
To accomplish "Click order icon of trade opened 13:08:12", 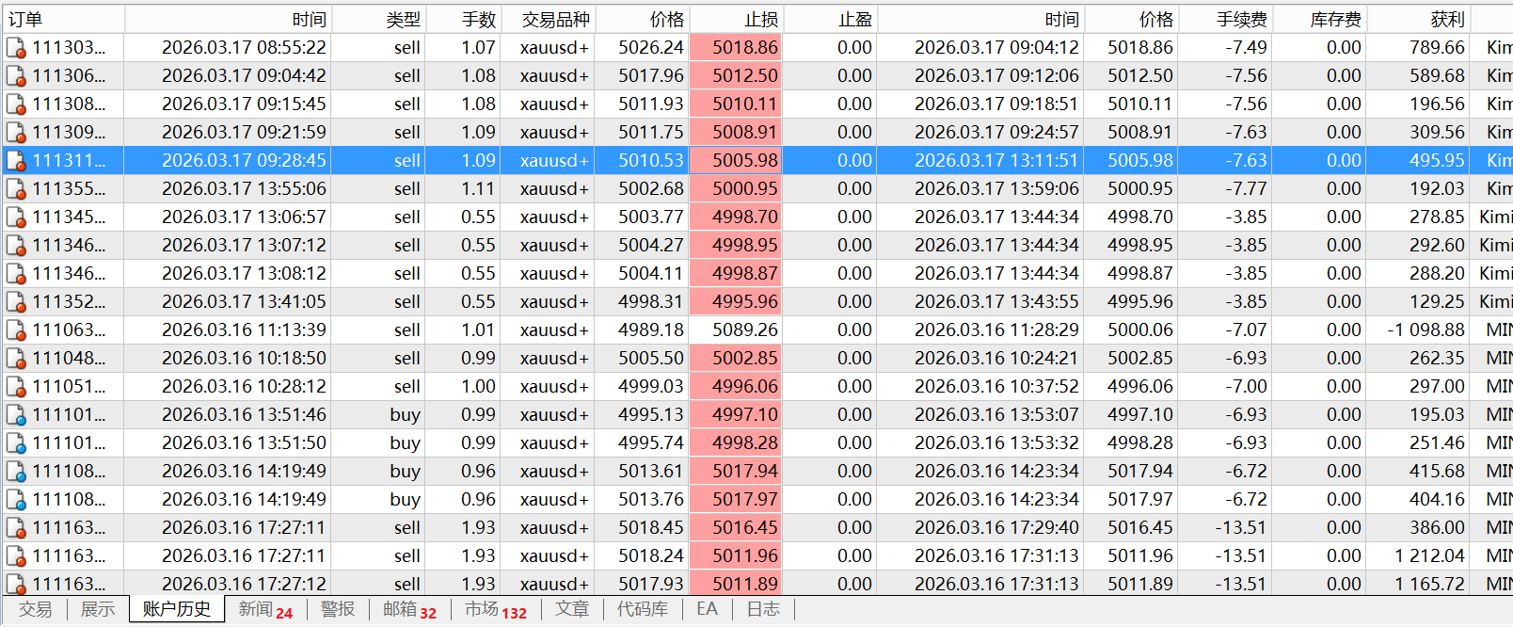I will 16,274.
